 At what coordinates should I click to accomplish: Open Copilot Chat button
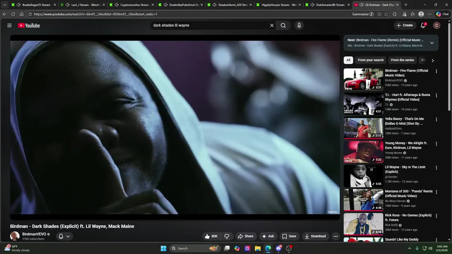tap(443, 14)
